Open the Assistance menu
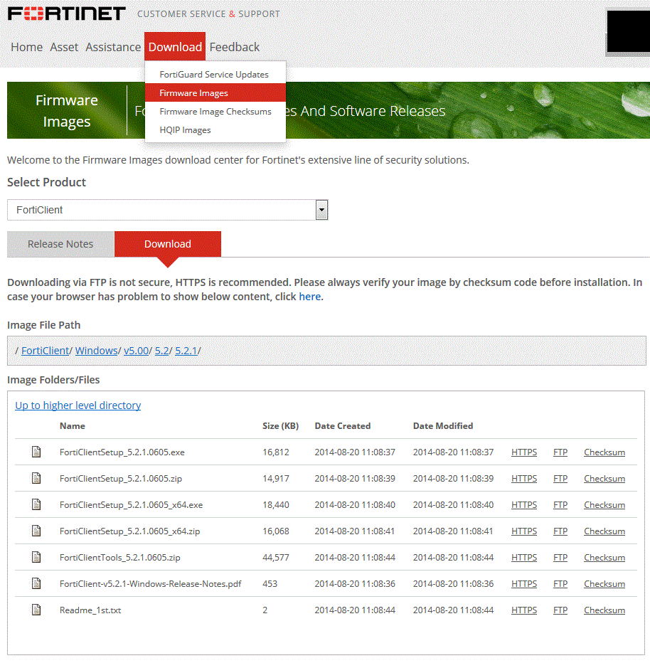This screenshot has height=663, width=650. [x=113, y=47]
